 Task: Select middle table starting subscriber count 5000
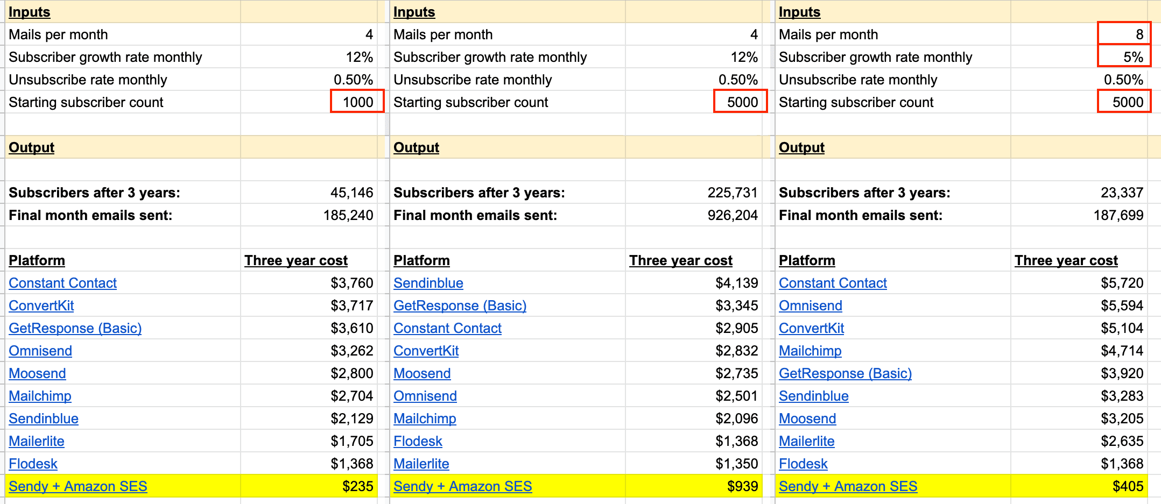[741, 102]
